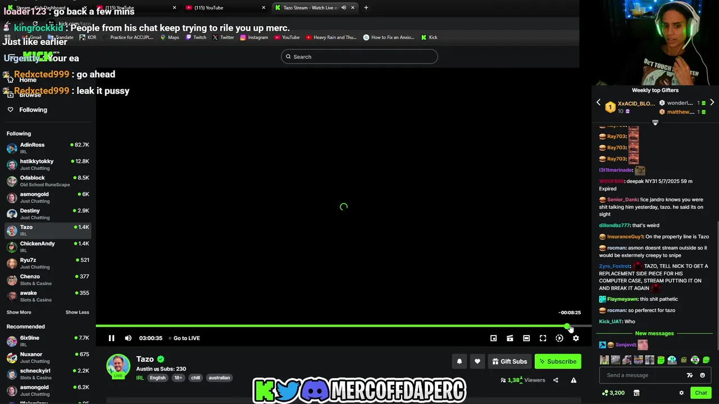Send the message with Chat button
The image size is (719, 404).
pyautogui.click(x=700, y=393)
